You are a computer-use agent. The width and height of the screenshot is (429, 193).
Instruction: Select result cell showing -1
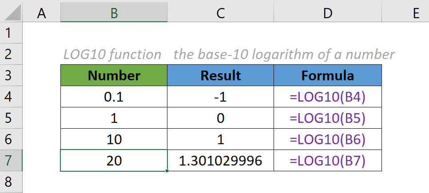point(220,97)
